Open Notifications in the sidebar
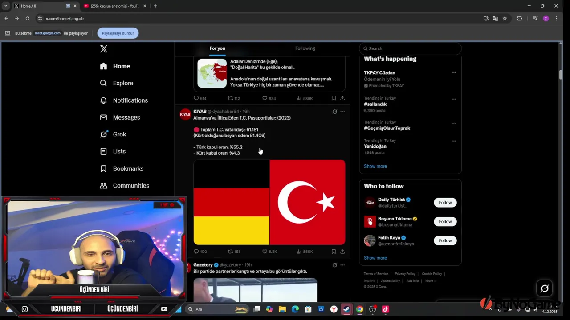Screen dimensions: 570x320 coord(124,100)
